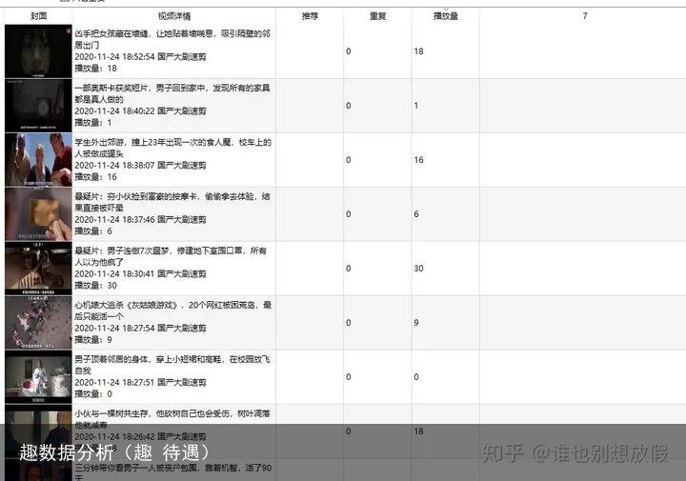Viewport: 686px width, 481px height.
Task: Select title text 男子顶着邻居的身体
Action: pos(111,359)
